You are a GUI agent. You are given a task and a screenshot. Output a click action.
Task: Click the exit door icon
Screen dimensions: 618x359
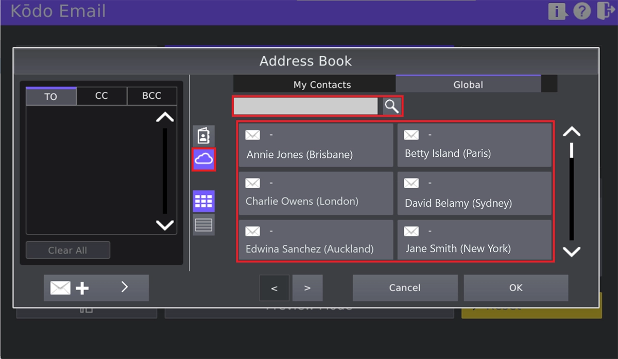point(606,11)
